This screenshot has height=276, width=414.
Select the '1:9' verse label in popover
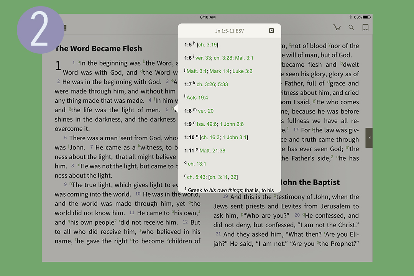pos(188,124)
